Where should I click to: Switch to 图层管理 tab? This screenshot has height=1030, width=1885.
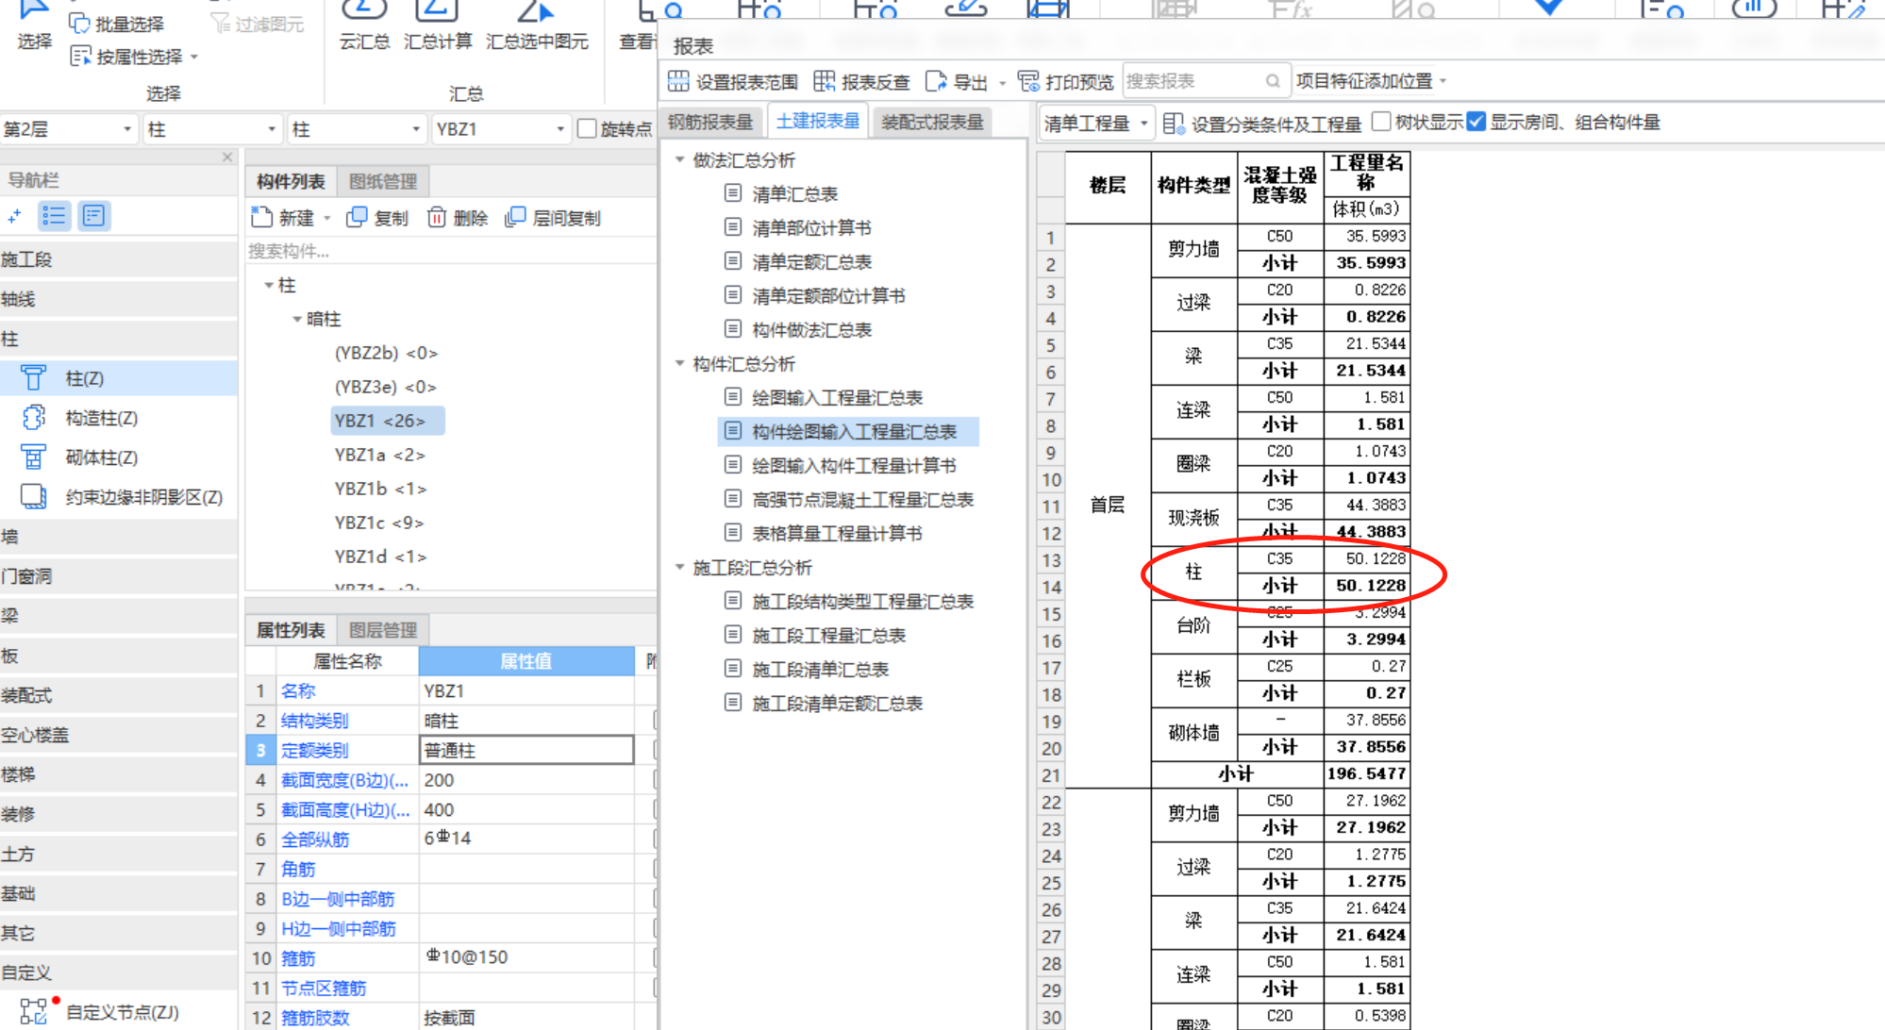(x=383, y=630)
